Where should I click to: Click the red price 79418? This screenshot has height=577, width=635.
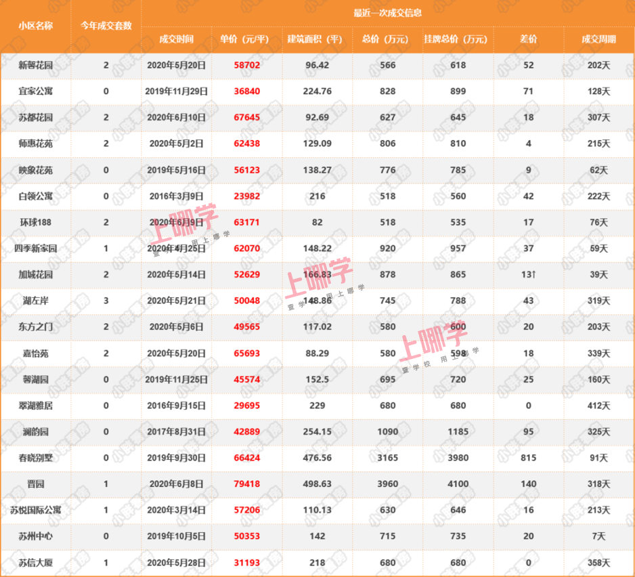coord(246,484)
